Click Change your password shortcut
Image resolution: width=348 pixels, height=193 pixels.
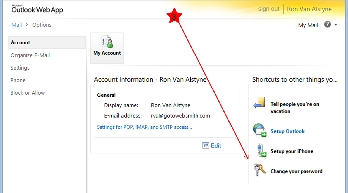pos(296,171)
